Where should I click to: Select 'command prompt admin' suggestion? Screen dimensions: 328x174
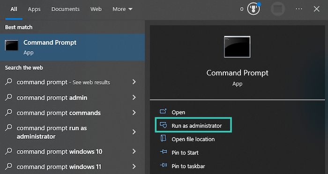(52, 98)
